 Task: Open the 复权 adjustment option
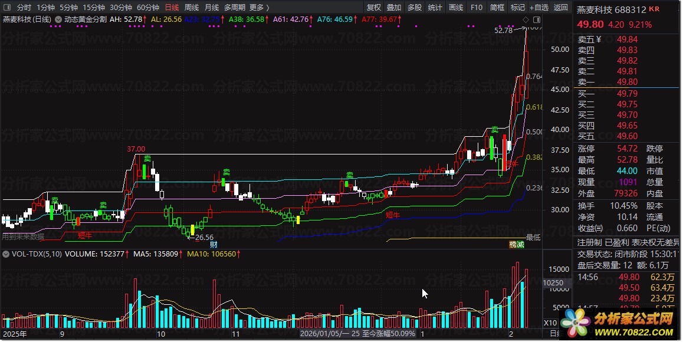(x=374, y=8)
